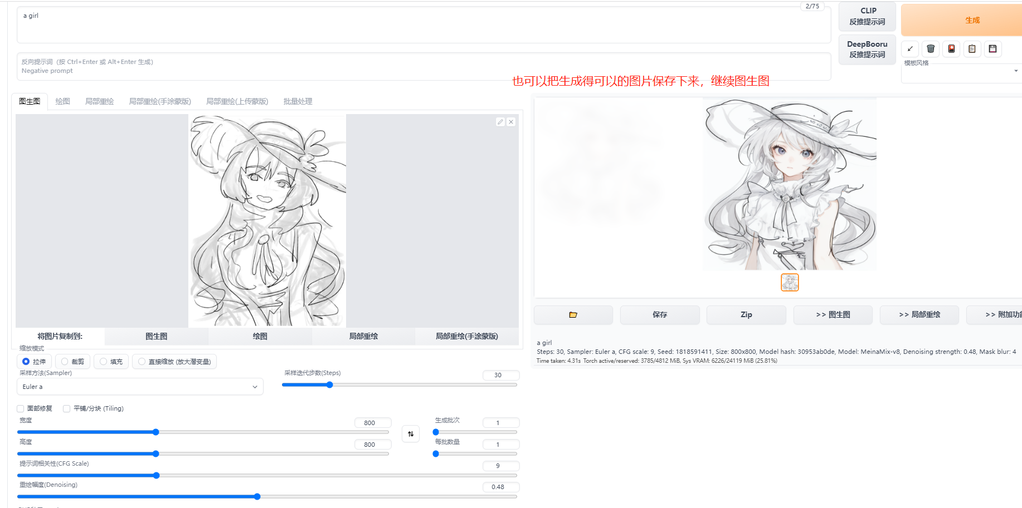The image size is (1022, 508).
Task: Open the 局部重绘(上传蒙版) tab
Action: pyautogui.click(x=237, y=101)
